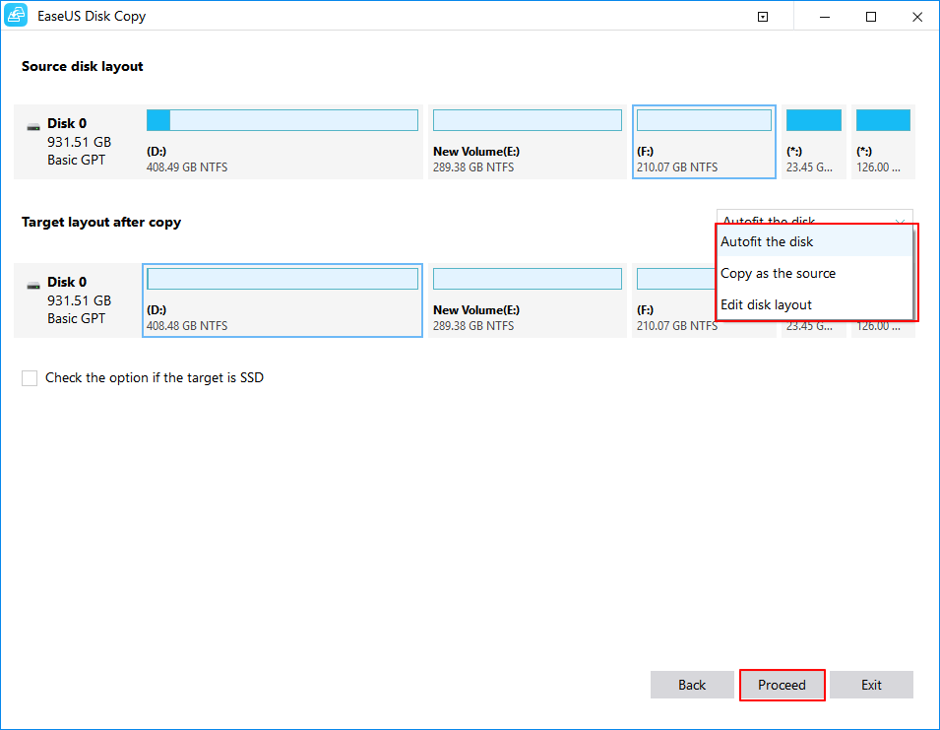Image resolution: width=940 pixels, height=730 pixels.
Task: Click the Exit button
Action: pyautogui.click(x=871, y=684)
